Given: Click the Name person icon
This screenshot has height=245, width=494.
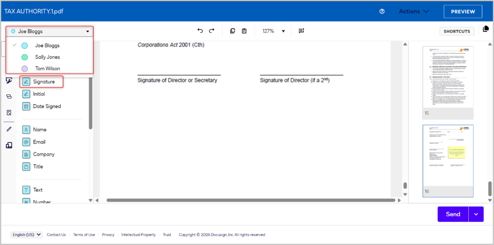Looking at the screenshot, I should pyautogui.click(x=26, y=130).
